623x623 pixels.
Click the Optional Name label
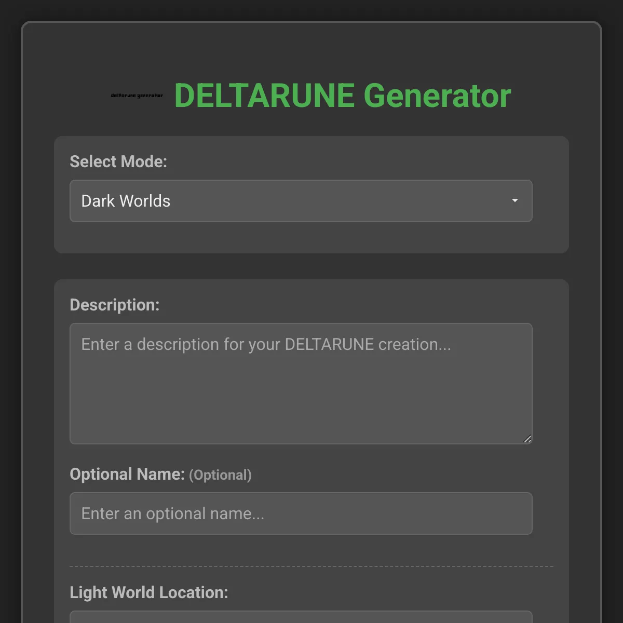160,475
